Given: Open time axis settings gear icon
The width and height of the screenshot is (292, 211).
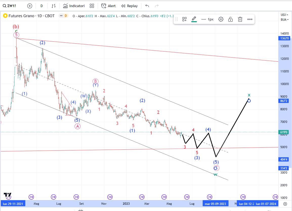Looking at the screenshot, I should pos(285,204).
